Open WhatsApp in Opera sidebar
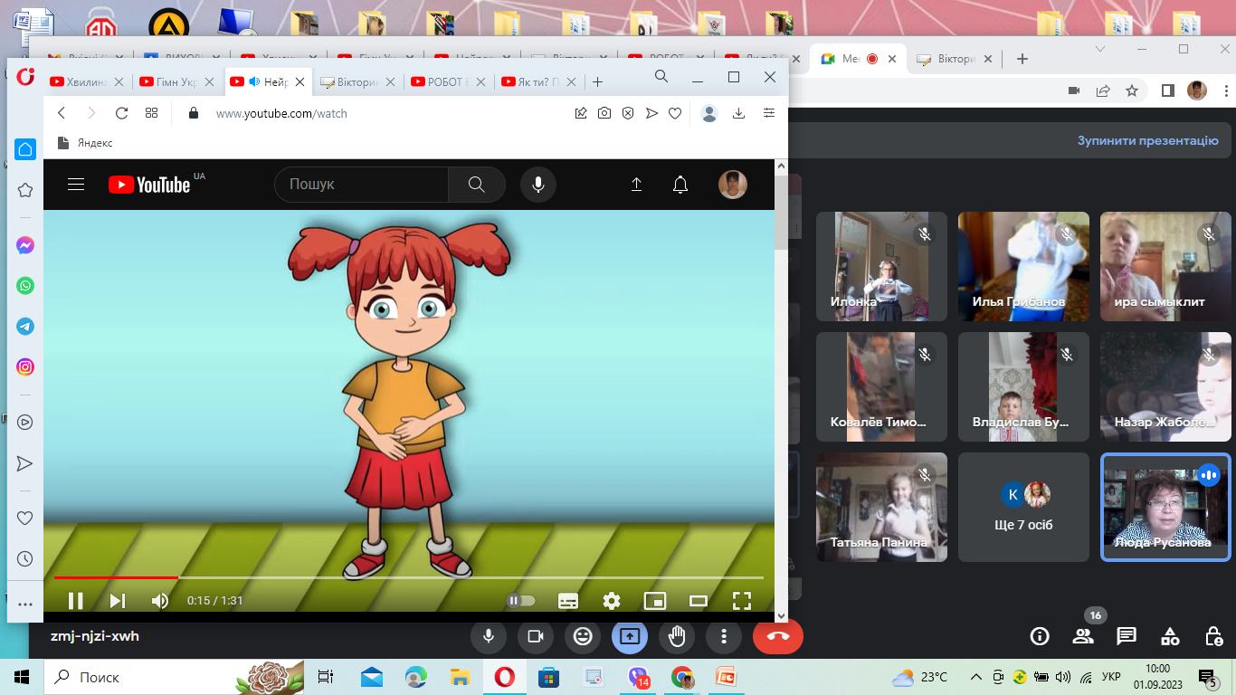The image size is (1236, 695). click(x=25, y=286)
